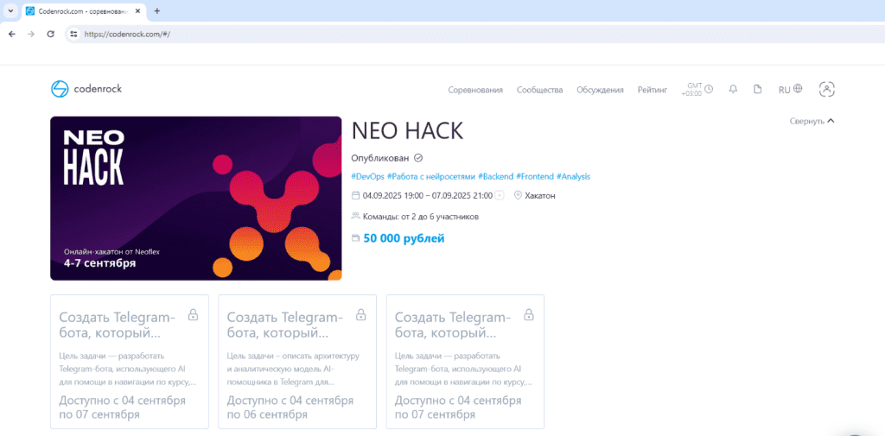Viewport: 885px width, 436px height.
Task: Open the RU language selector
Action: click(790, 89)
